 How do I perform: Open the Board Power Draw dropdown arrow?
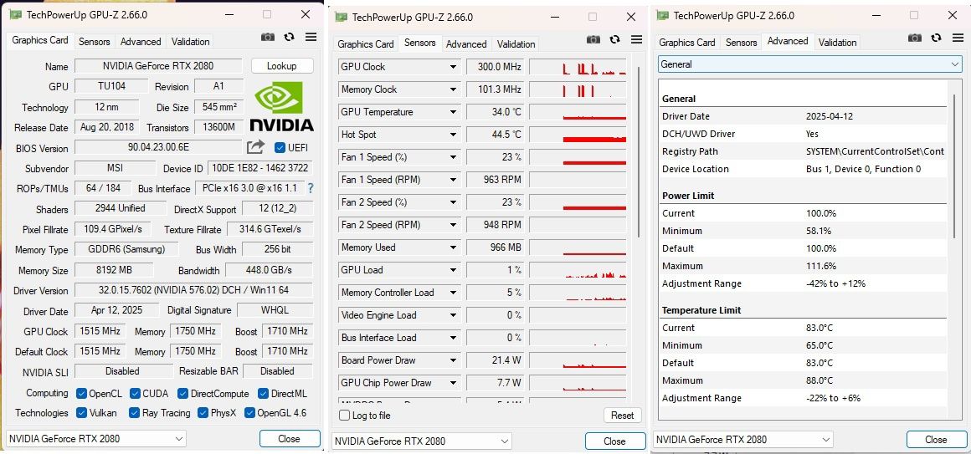tap(453, 360)
